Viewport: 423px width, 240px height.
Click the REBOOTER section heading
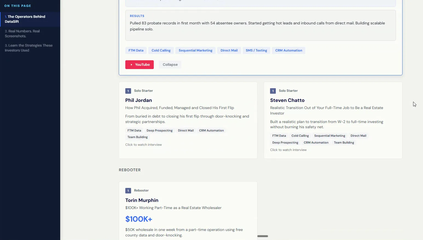click(x=130, y=170)
